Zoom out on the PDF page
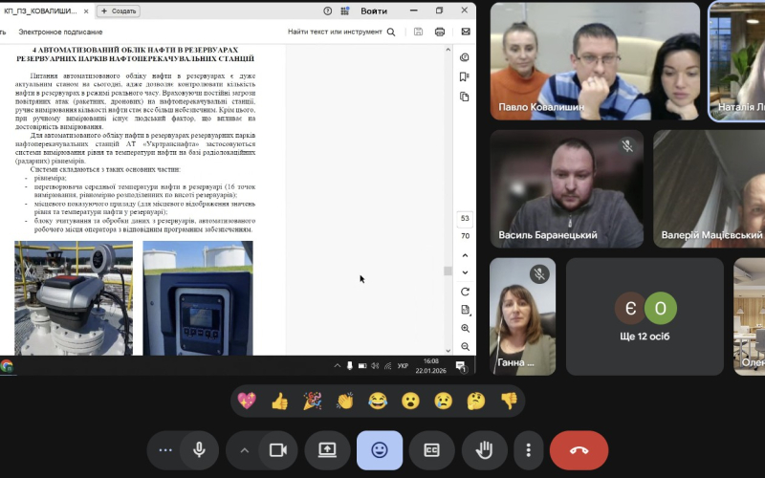This screenshot has height=478, width=765. pos(465,346)
